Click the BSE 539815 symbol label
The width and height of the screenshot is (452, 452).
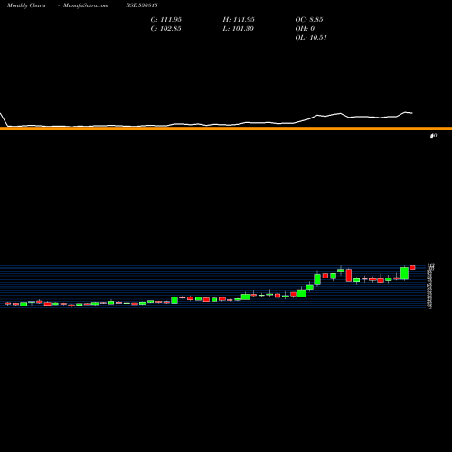[142, 5]
